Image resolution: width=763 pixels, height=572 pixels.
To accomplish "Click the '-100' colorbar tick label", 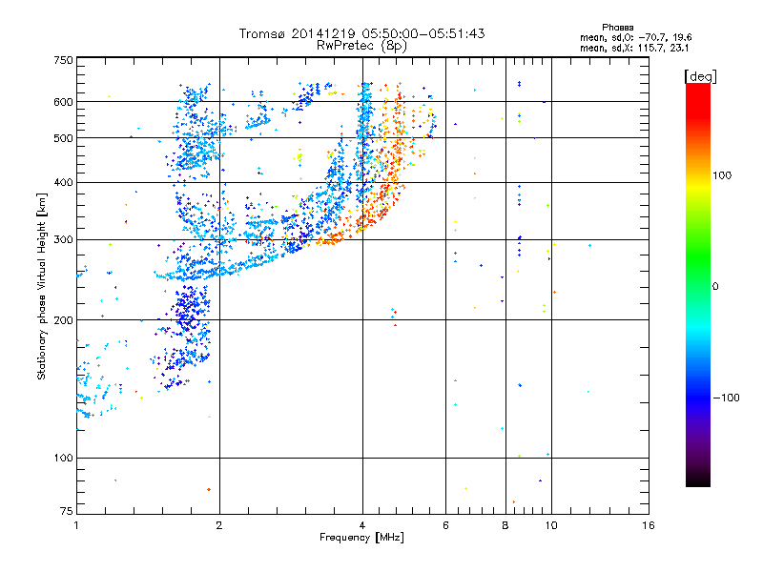I will (727, 398).
